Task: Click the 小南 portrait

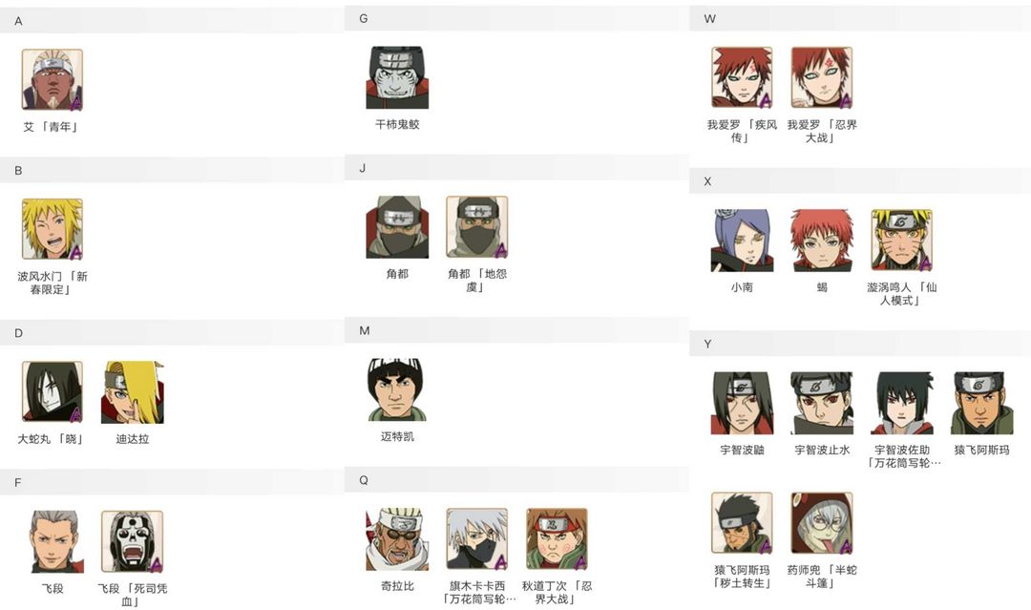Action: [742, 240]
